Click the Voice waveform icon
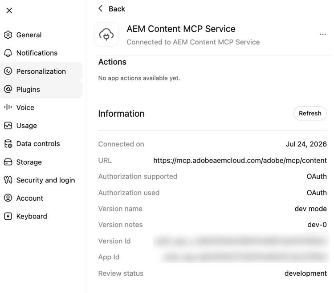334x293 pixels. 8,107
